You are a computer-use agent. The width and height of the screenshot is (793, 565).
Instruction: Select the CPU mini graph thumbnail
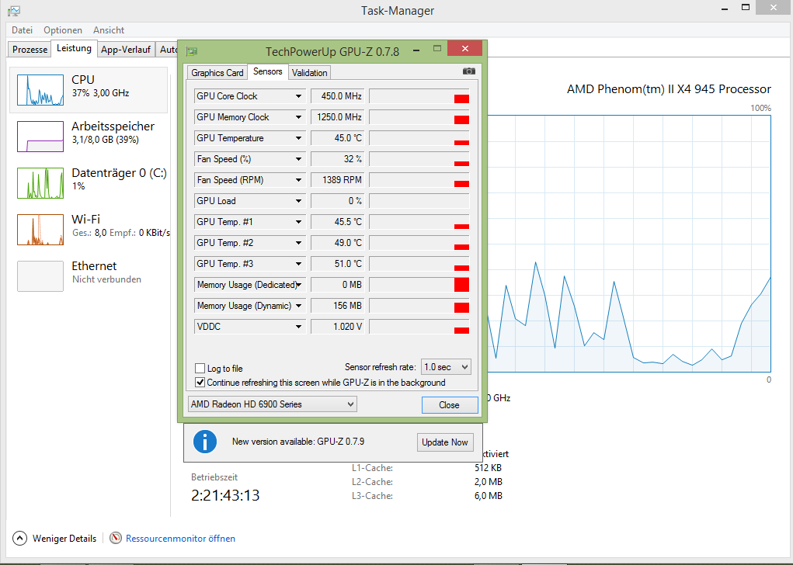point(40,90)
